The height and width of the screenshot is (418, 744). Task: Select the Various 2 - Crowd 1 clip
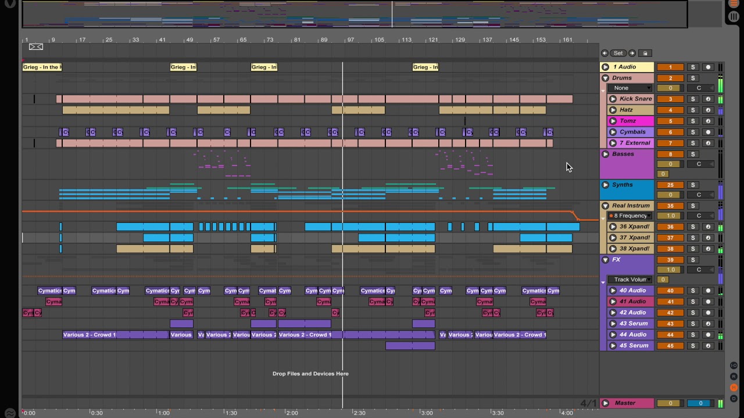tap(116, 334)
